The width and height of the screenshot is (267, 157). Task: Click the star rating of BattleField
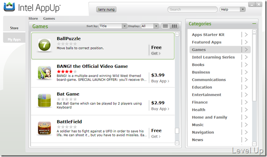pyautogui.click(x=67, y=127)
